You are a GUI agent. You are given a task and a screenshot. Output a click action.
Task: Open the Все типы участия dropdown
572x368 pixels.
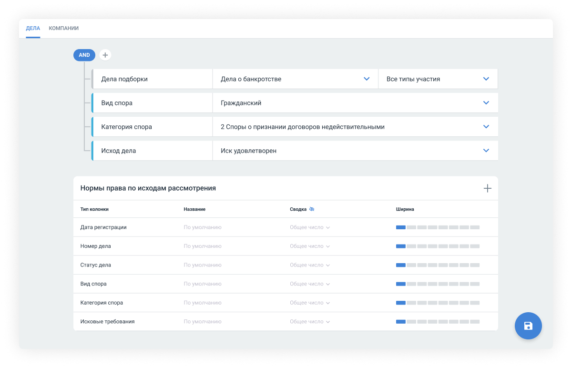(486, 79)
